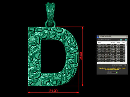The height and width of the screenshot is (97, 130).
Task: Select the Yellow Gold 9KY row
Action: 111,45
